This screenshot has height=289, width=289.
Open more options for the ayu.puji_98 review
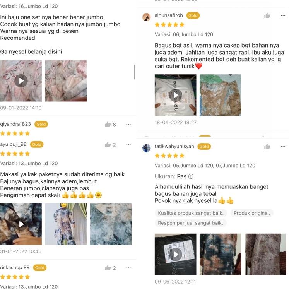pyautogui.click(x=128, y=145)
